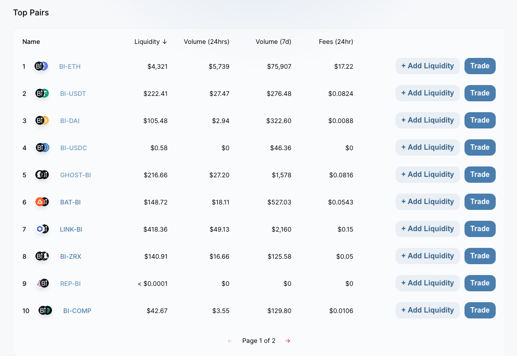Open the BI-USDT pair link
Image resolution: width=517 pixels, height=356 pixels.
click(x=73, y=94)
